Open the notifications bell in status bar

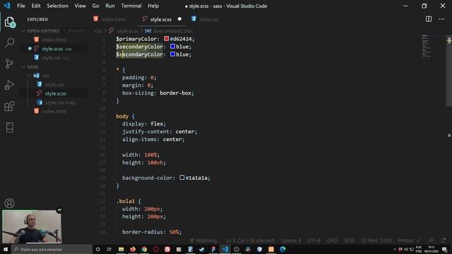point(443,240)
